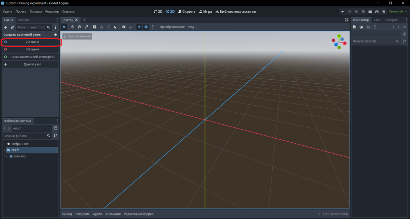This screenshot has height=219, width=410.
Task: Open Inspector property tools wrench icon
Action: coord(404,41)
